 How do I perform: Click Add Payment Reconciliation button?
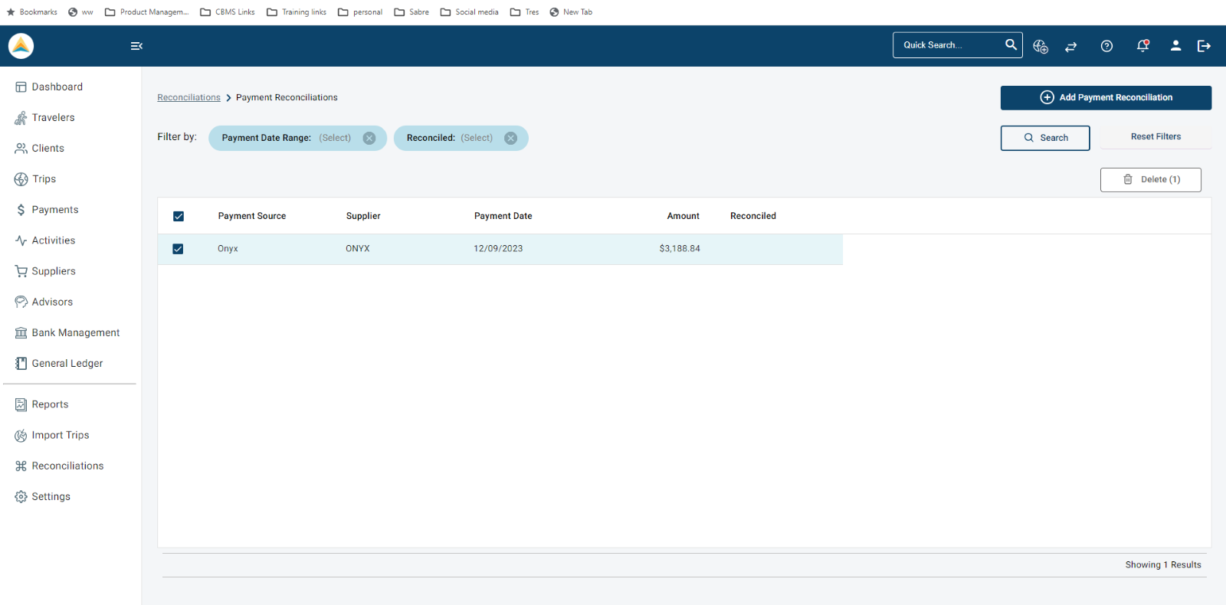click(1106, 97)
